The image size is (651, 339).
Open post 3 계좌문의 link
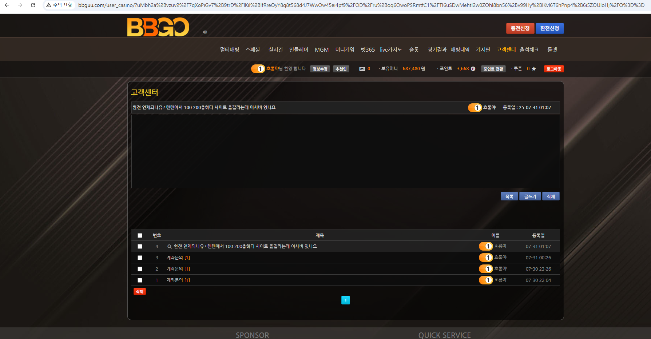coord(175,258)
